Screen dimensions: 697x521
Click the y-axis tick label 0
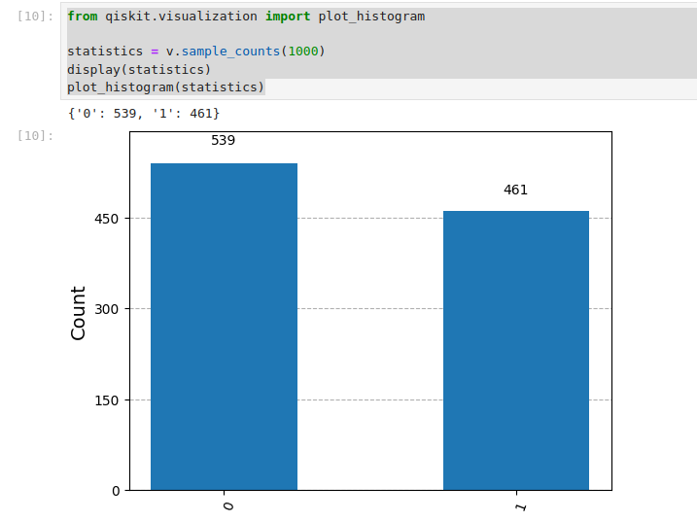pyautogui.click(x=116, y=491)
